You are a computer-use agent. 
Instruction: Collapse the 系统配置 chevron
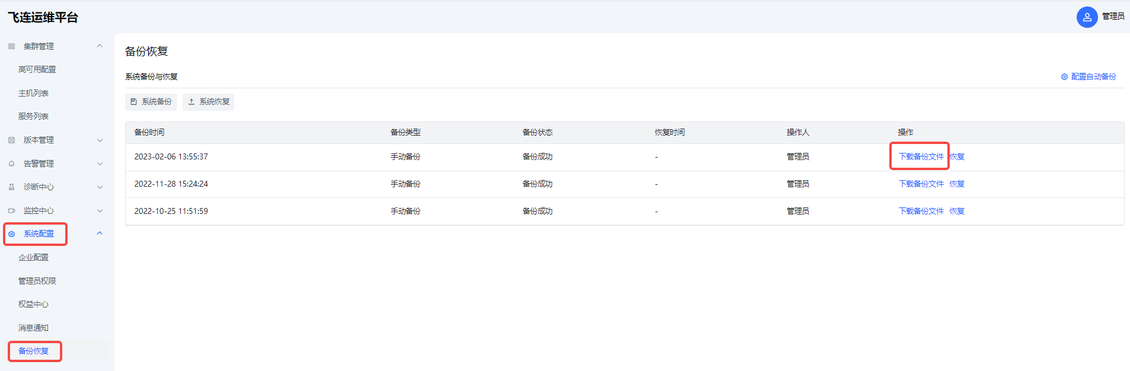pos(100,234)
